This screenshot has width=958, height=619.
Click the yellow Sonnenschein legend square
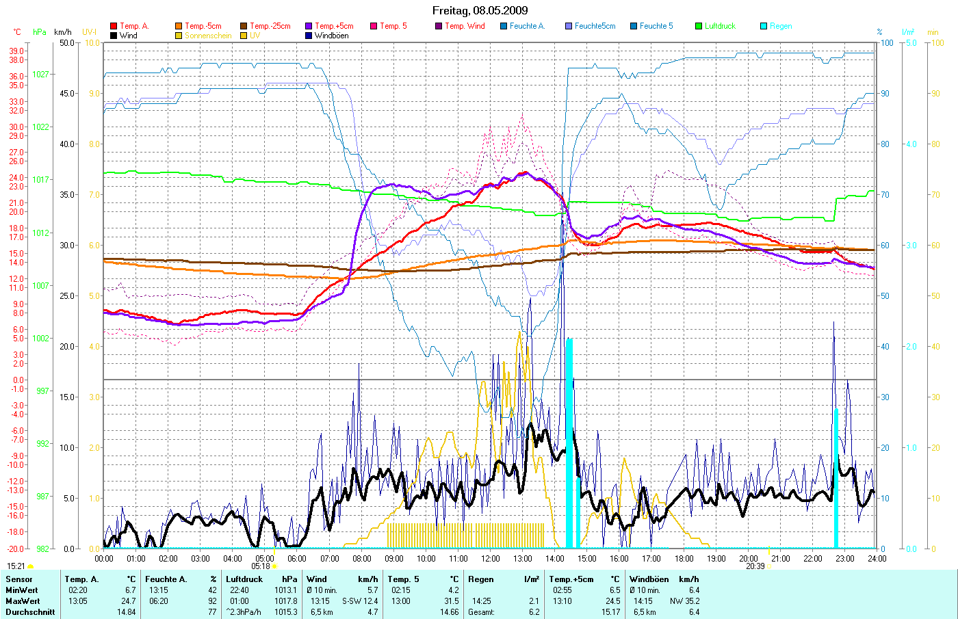tap(179, 36)
